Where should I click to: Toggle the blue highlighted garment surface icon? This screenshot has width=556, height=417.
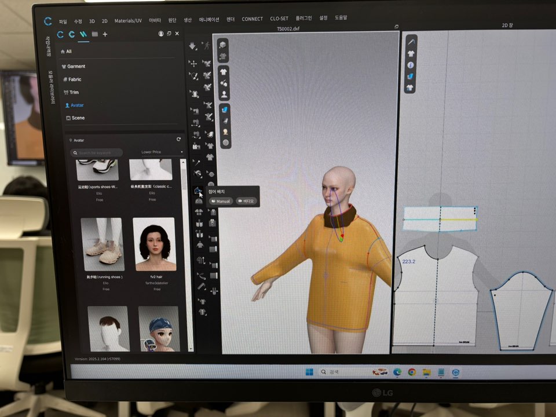point(225,109)
